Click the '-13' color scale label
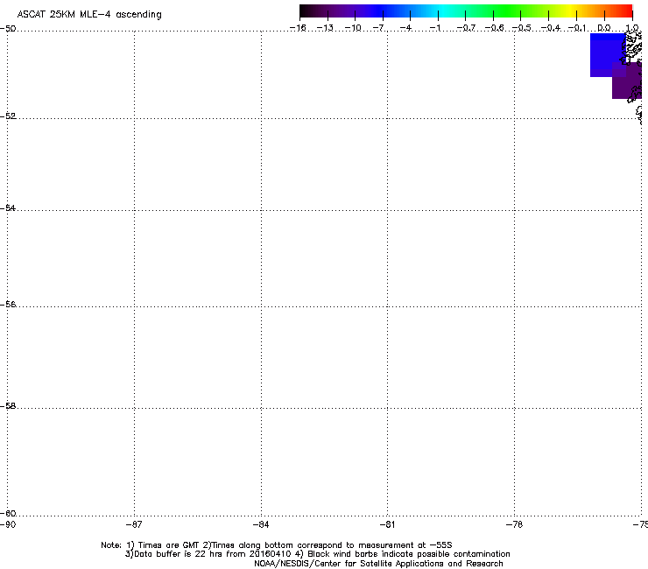Image resolution: width=648 pixels, height=569 pixels. (325, 28)
